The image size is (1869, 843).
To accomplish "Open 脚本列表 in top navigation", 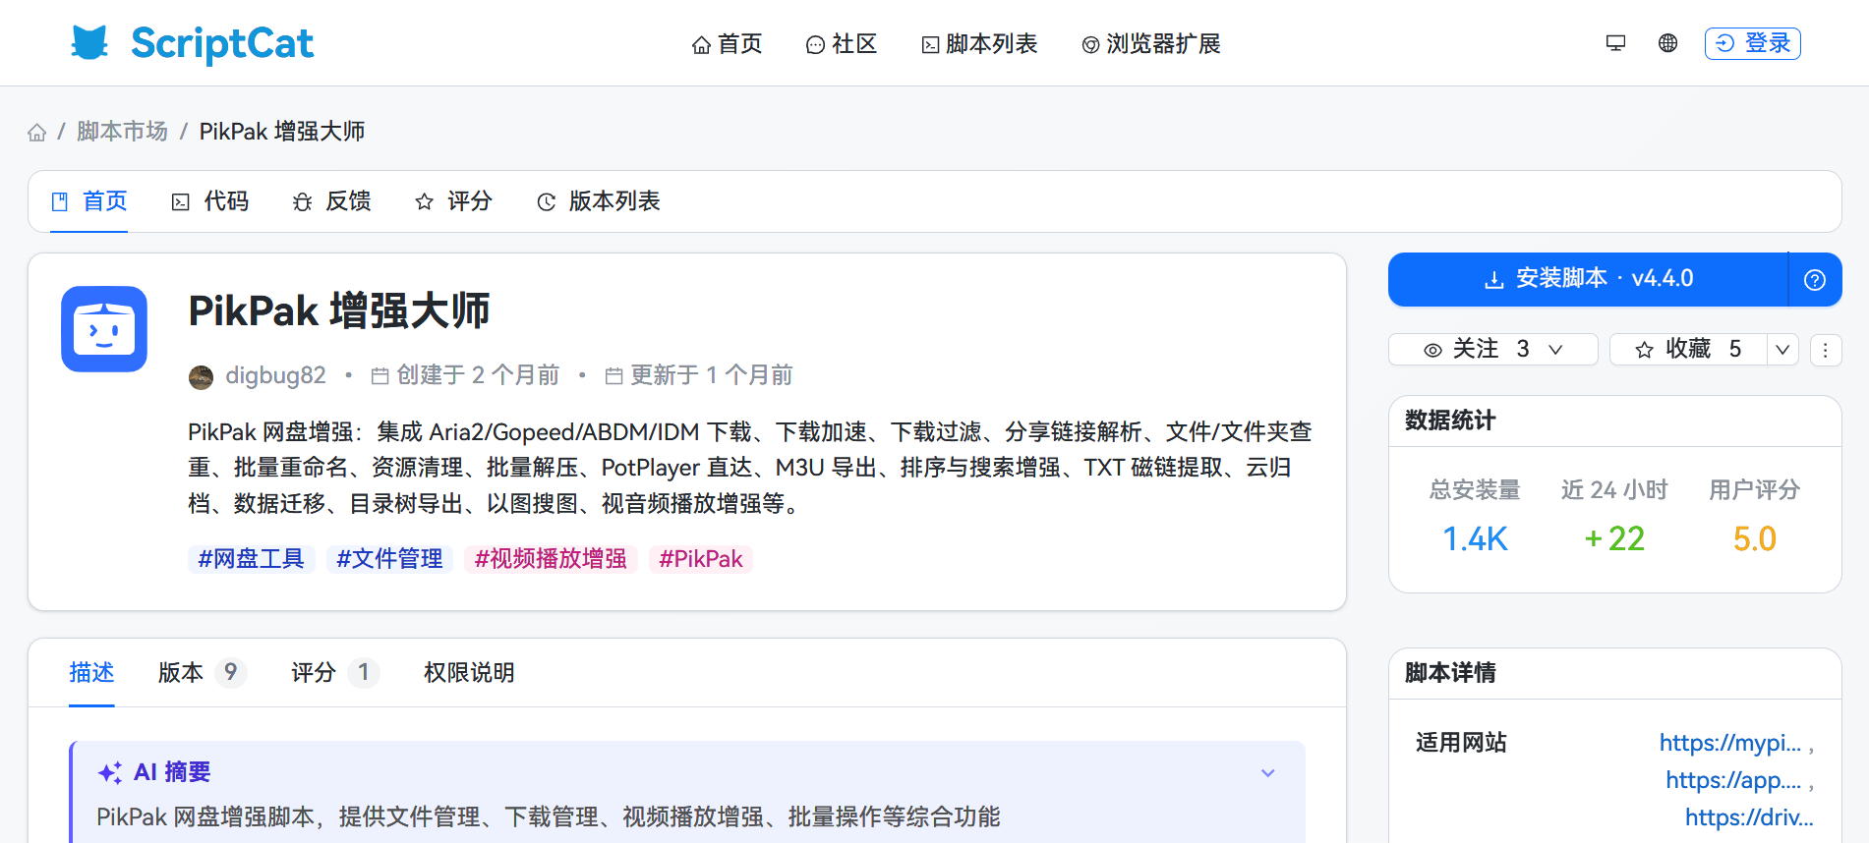I will point(979,44).
